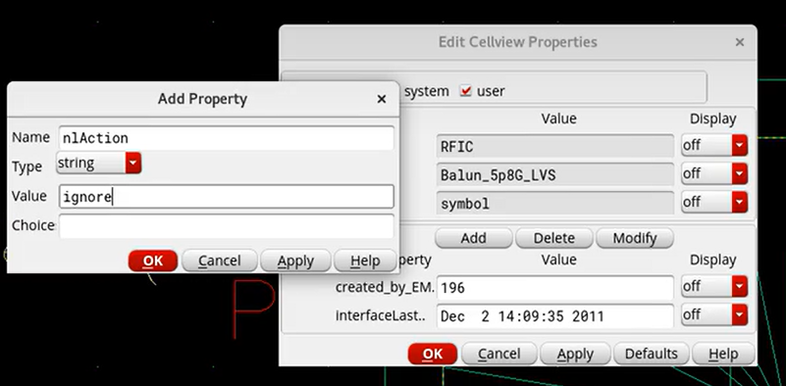This screenshot has width=786, height=386.
Task: Focus the Name field containing nlAction
Action: pos(226,138)
